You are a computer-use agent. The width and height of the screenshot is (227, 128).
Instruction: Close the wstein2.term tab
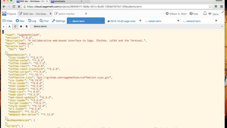coord(216,21)
